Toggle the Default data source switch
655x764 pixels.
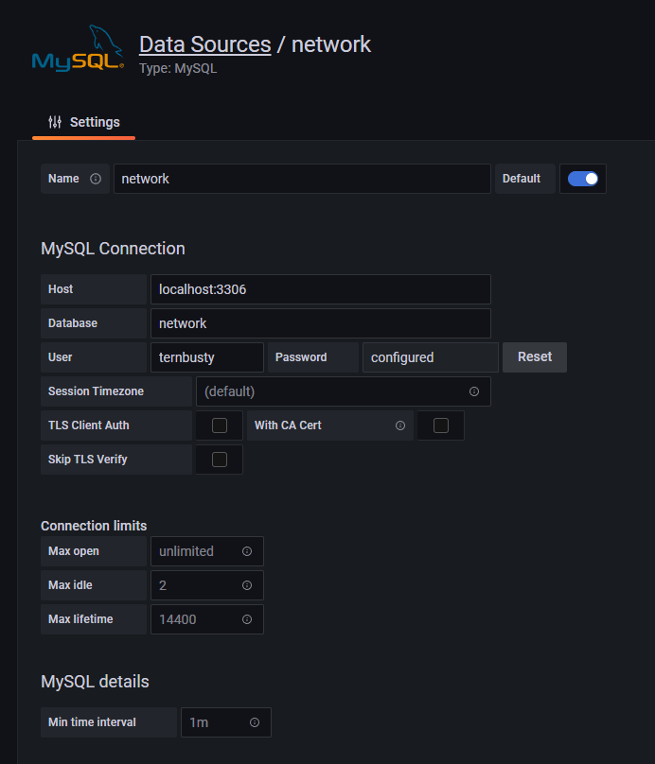pos(583,179)
